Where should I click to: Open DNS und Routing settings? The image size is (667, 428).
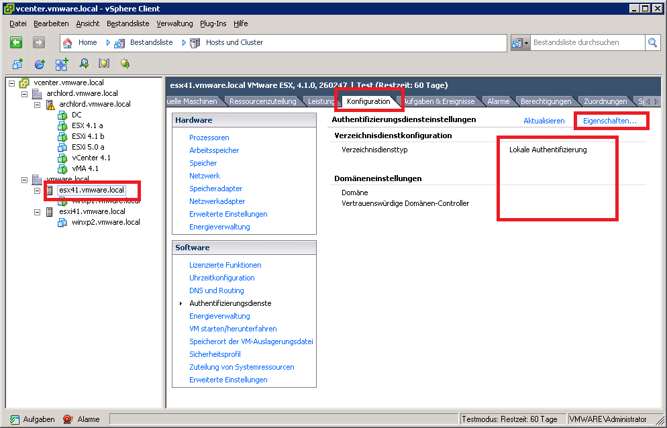[216, 290]
